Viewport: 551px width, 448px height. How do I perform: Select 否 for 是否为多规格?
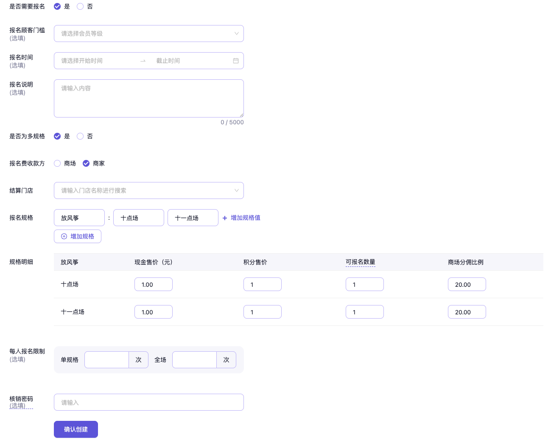[x=80, y=136]
